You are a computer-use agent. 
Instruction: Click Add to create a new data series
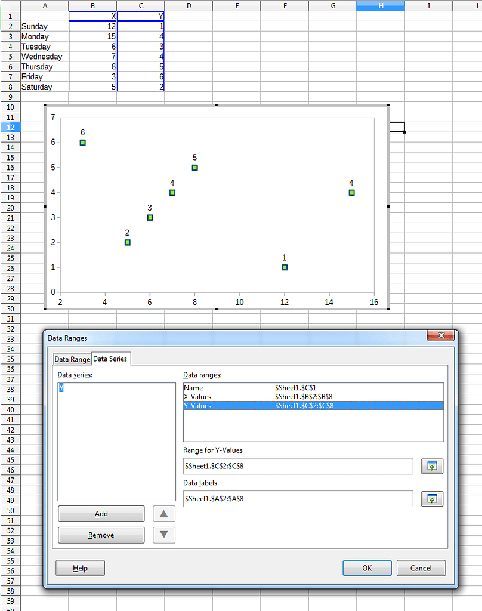tap(101, 514)
